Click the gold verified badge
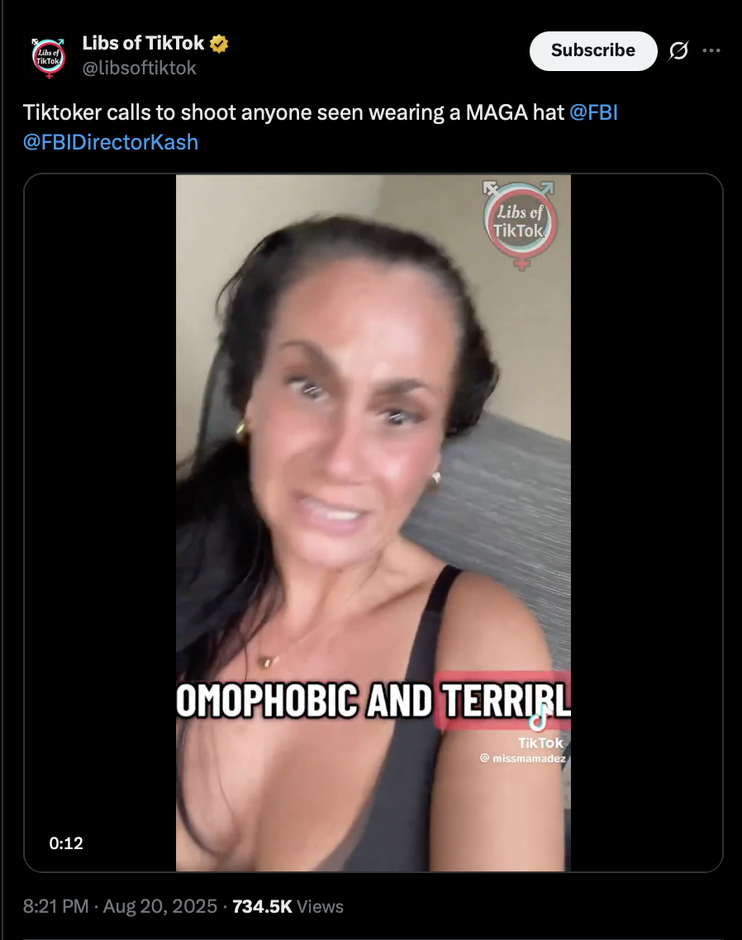The image size is (742, 940). click(219, 44)
